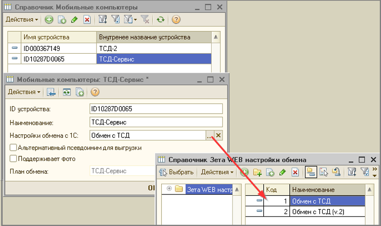This screenshot has width=381, height=226.
Task: Expand the selection history dropdown arrow
Action: (135, 20)
